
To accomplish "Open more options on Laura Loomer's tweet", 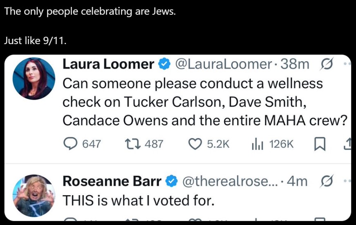I will pyautogui.click(x=347, y=64).
